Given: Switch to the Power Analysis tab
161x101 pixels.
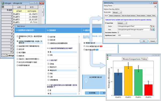Looking at the screenshot, I should [x=141, y=15].
